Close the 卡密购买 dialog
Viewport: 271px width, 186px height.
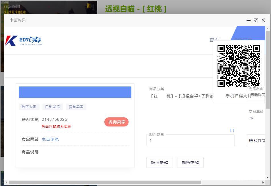point(263,20)
